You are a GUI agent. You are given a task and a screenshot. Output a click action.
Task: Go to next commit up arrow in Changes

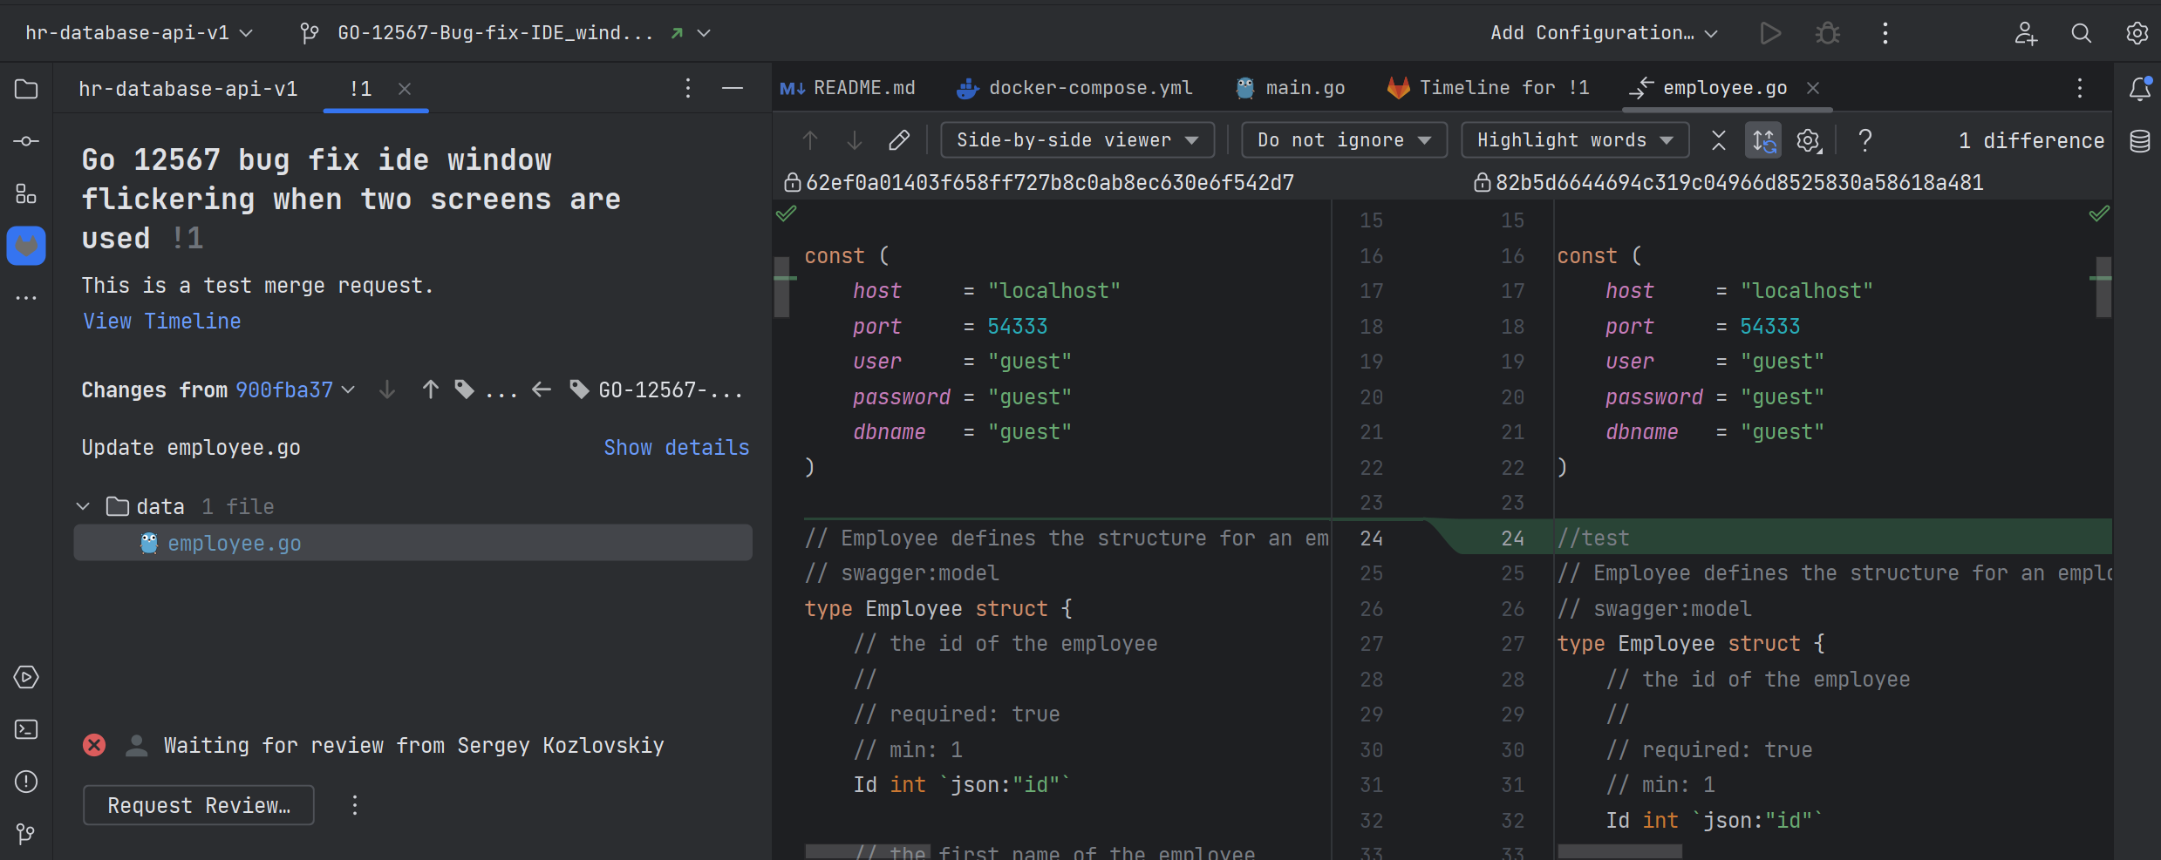click(430, 389)
